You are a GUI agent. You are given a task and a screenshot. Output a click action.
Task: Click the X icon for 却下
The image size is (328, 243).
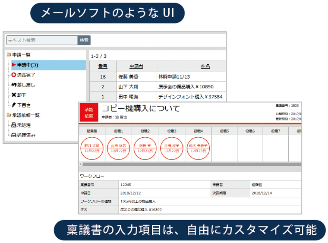[14, 95]
